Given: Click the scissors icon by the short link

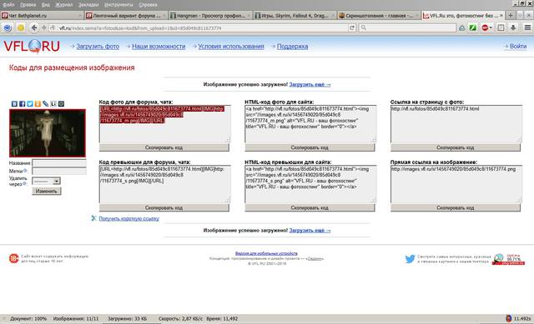Looking at the screenshot, I should [93, 218].
